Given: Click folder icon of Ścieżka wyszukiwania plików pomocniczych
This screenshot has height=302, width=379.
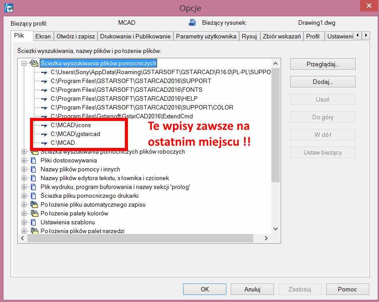Looking at the screenshot, I should (x=34, y=63).
